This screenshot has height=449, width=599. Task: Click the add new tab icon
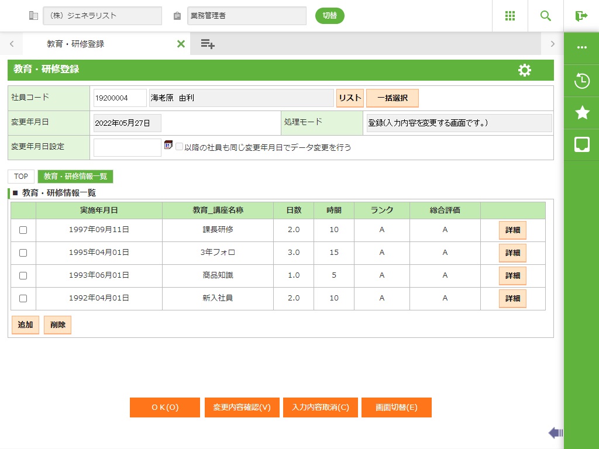207,44
